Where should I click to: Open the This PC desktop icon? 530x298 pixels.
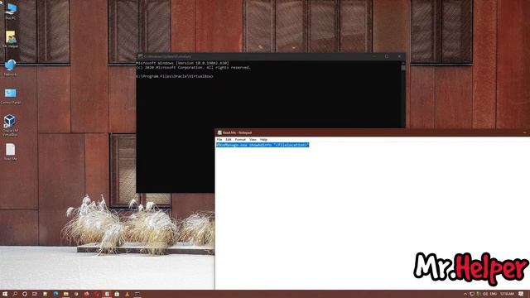[x=11, y=10]
